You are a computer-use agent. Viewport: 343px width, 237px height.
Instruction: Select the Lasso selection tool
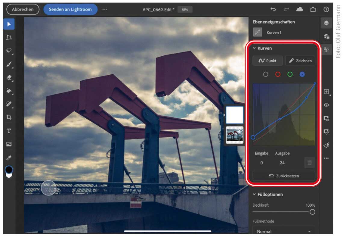click(9, 51)
